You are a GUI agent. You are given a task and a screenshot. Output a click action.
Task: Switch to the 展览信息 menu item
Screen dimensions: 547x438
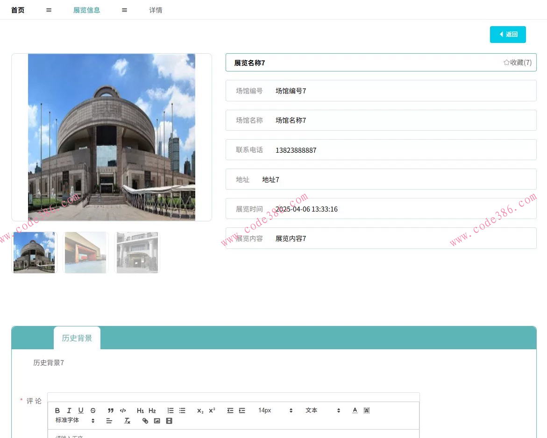pyautogui.click(x=86, y=9)
